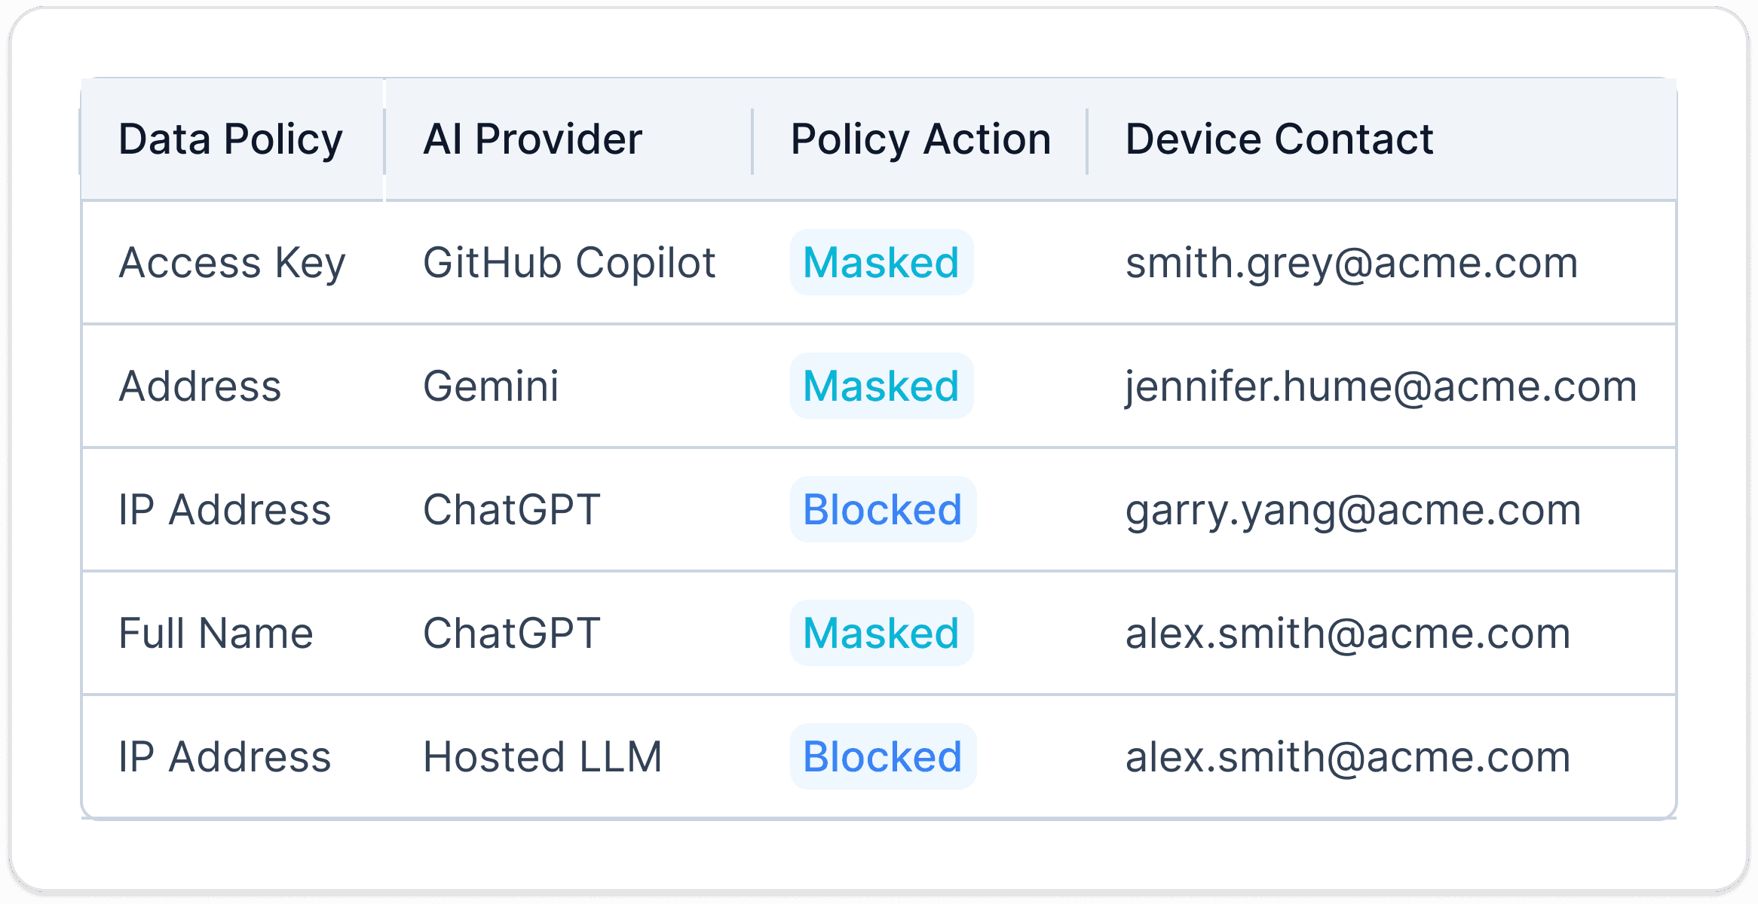Select the Address policy cell in the Gemini row
1758x904 pixels.
[x=200, y=386]
